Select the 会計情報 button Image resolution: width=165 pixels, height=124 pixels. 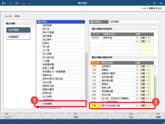18,30
